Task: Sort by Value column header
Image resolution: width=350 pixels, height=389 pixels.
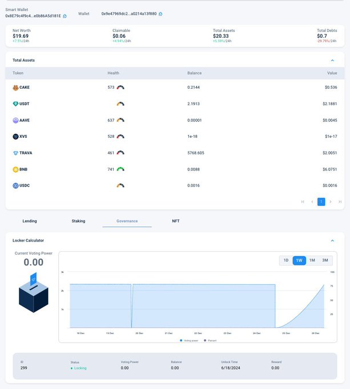Action: [x=332, y=73]
